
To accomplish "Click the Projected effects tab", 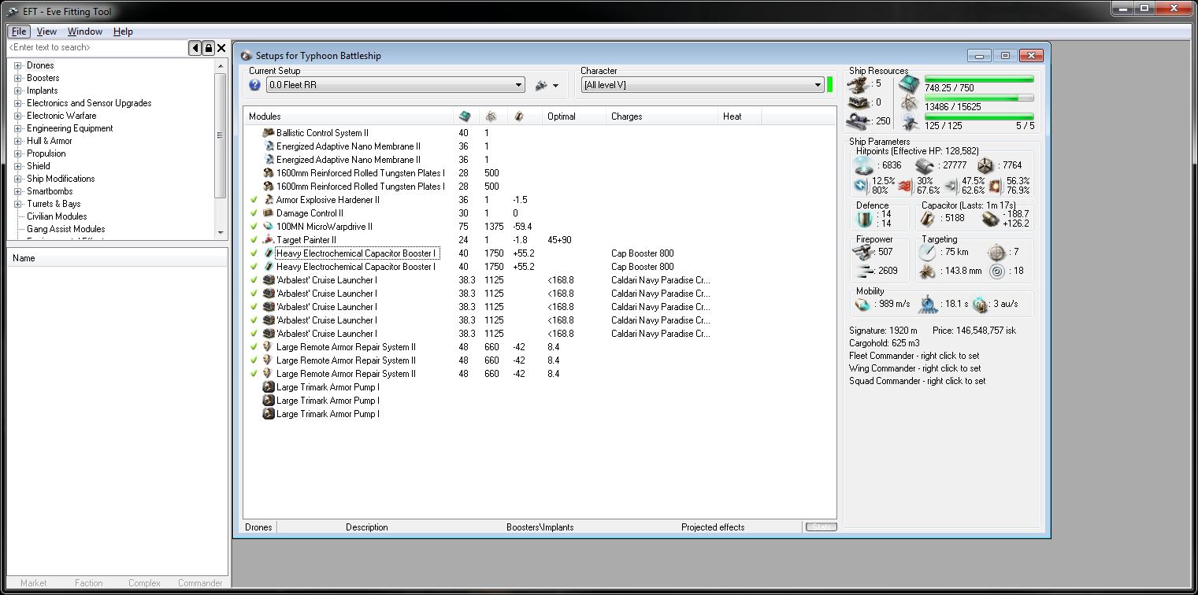I will [712, 527].
